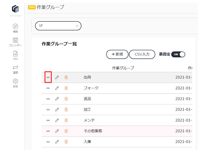Select the 出荷 group name
199x150 pixels.
tap(87, 77)
